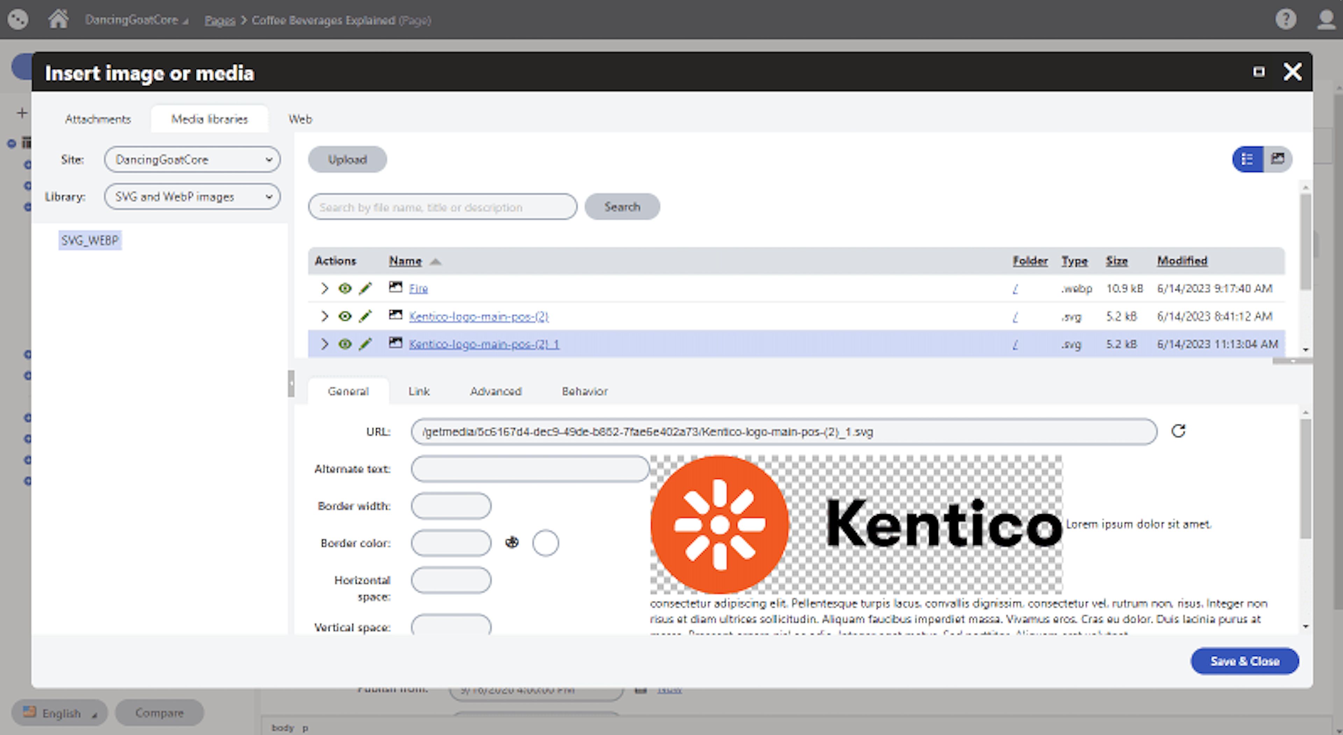Click the Horizontal space input field
1343x735 pixels.
[x=451, y=580]
